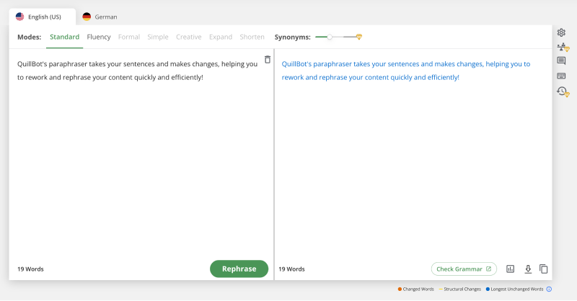View text statistics bar chart icon
577x301 pixels.
tap(511, 269)
